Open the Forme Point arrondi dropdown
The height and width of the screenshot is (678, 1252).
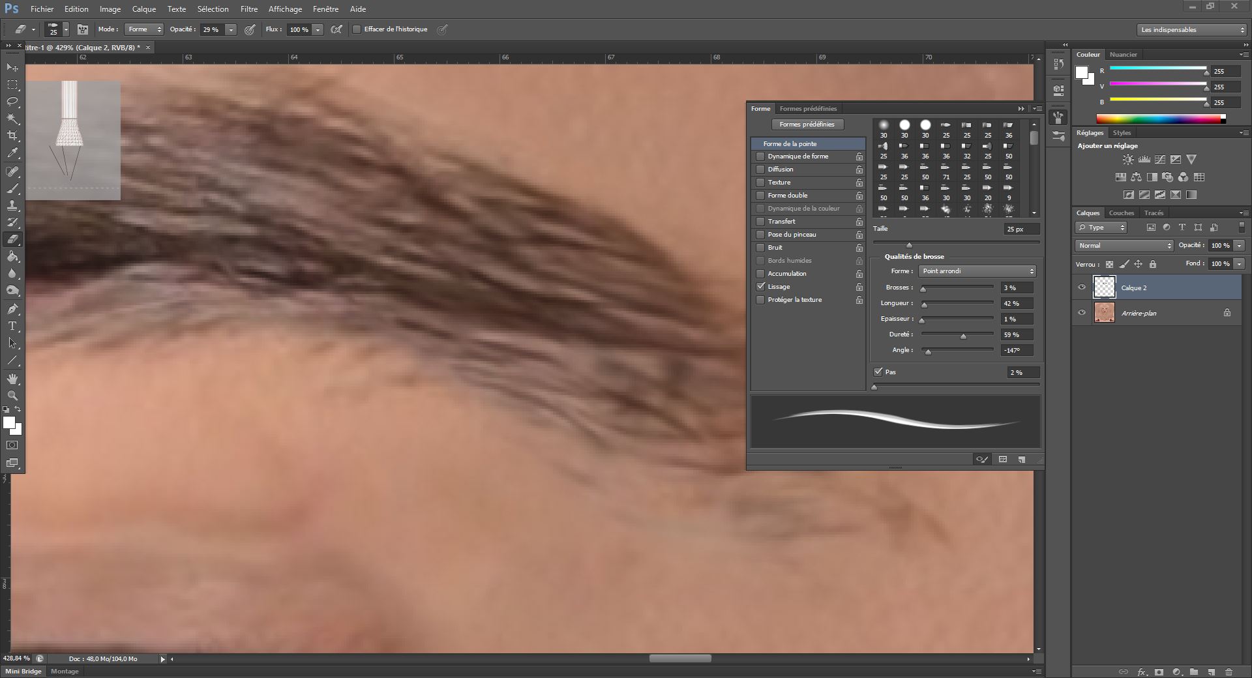(x=977, y=271)
